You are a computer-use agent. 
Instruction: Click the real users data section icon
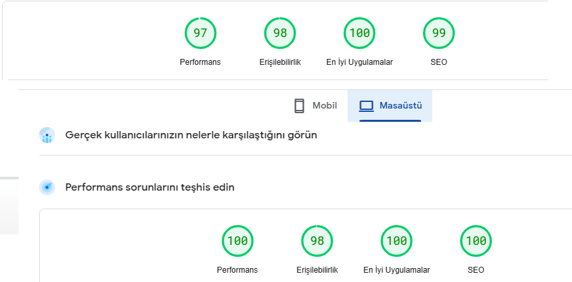tap(47, 135)
